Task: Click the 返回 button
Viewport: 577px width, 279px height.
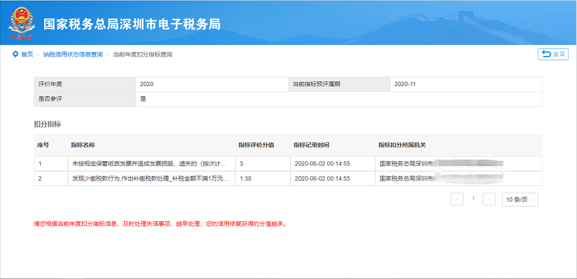Action: (x=553, y=54)
